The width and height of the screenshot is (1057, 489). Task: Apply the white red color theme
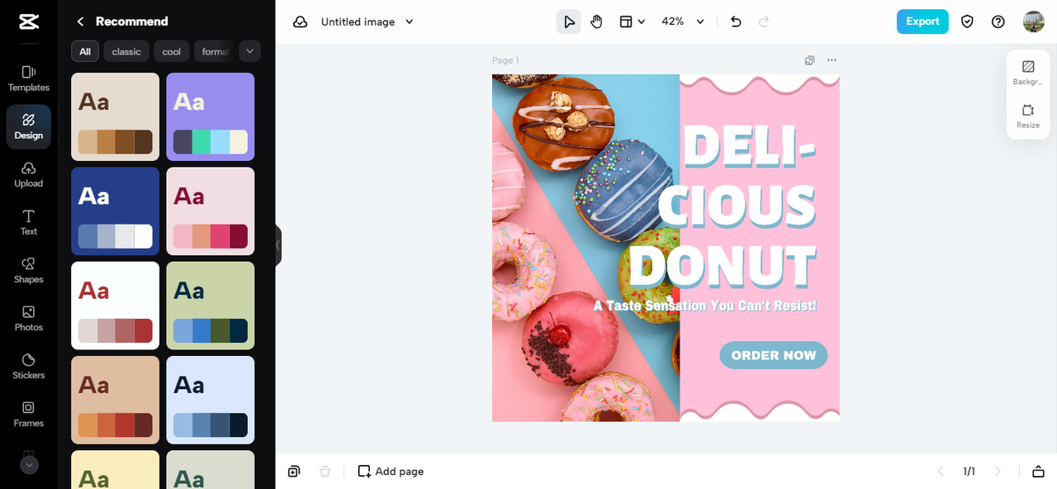[x=116, y=306]
